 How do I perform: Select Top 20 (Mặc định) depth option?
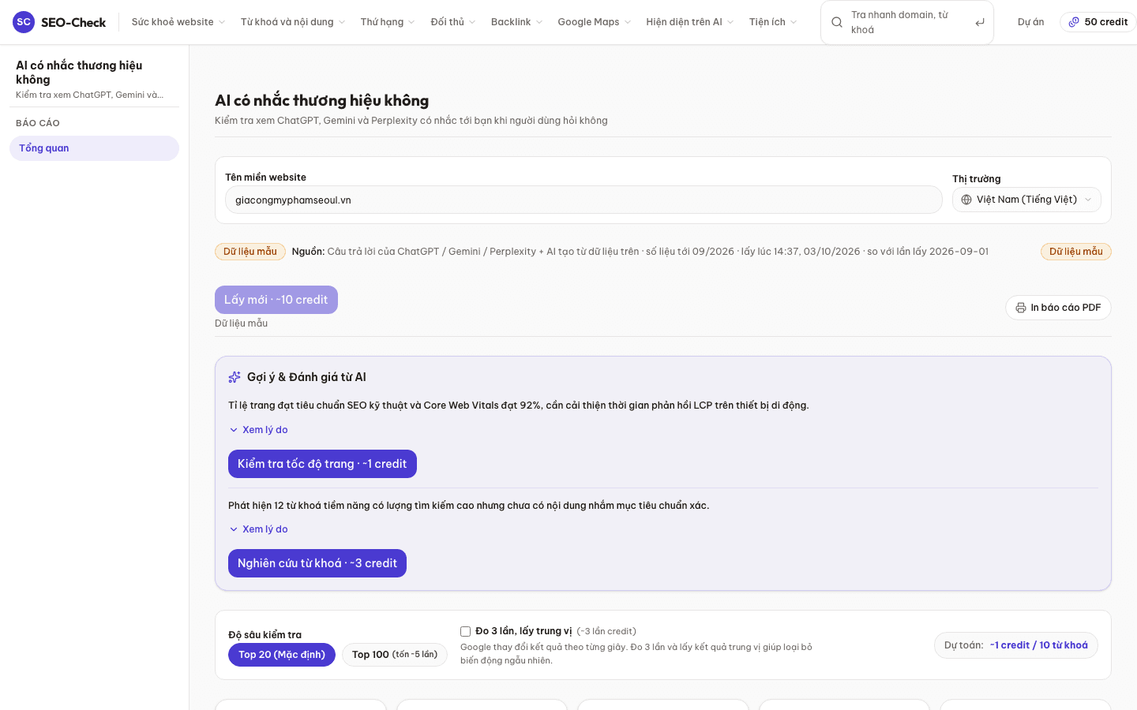pyautogui.click(x=282, y=655)
